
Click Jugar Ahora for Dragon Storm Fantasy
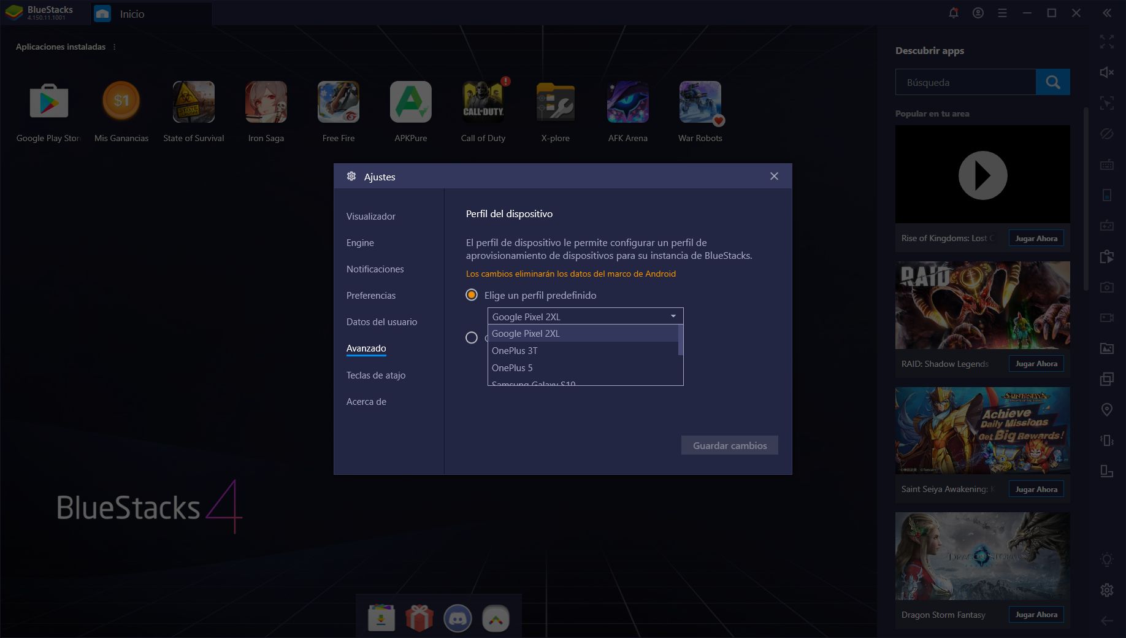coord(1036,615)
